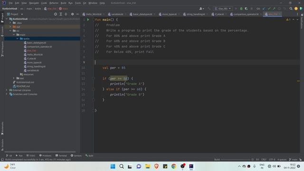
Task: Collapse the src folder
Action: tap(10, 31)
